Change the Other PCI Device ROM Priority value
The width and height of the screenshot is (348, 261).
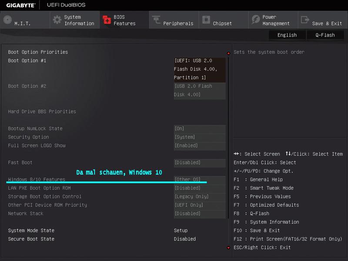tap(200, 205)
